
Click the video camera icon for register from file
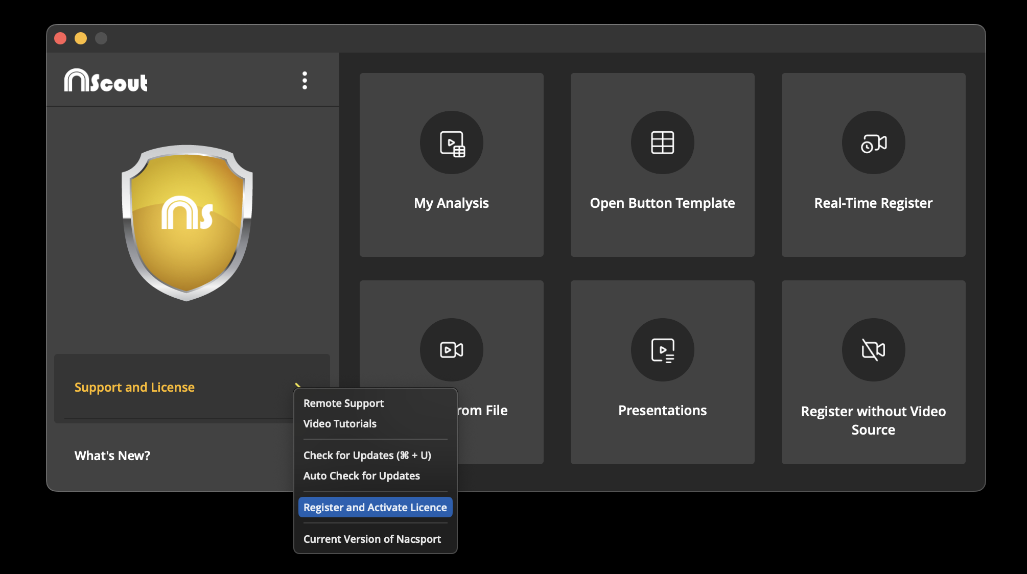click(x=452, y=350)
